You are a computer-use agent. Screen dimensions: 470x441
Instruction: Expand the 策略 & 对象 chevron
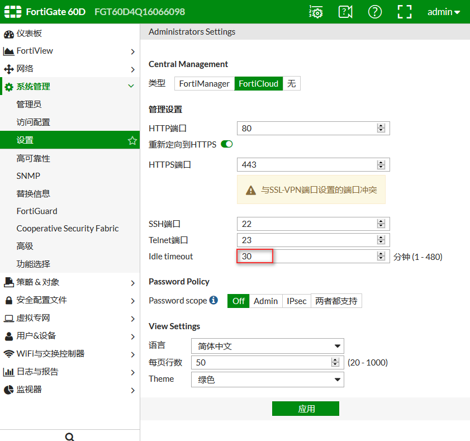coord(133,283)
